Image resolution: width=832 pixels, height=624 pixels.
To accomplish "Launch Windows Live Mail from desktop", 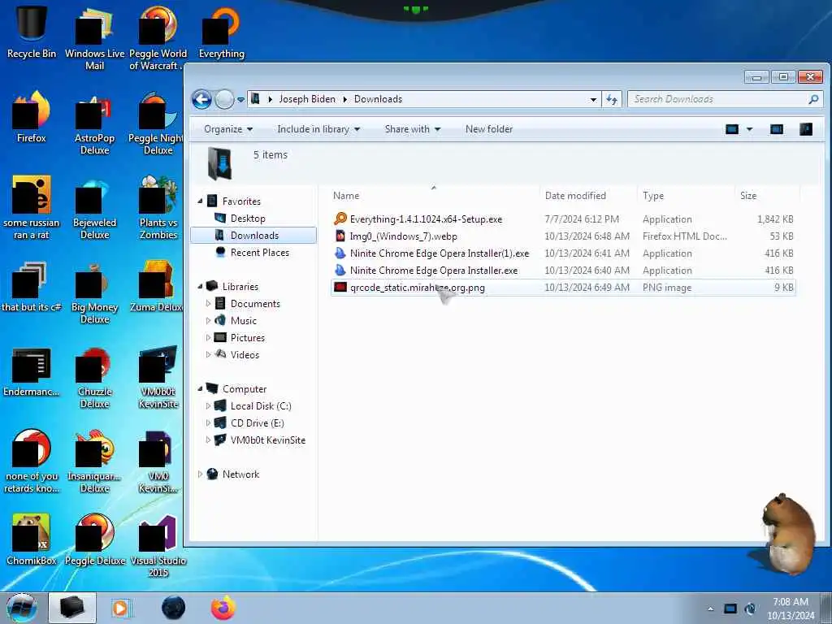I will pyautogui.click(x=94, y=37).
